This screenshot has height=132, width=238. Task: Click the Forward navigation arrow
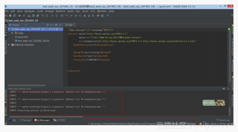[x=56, y=16]
